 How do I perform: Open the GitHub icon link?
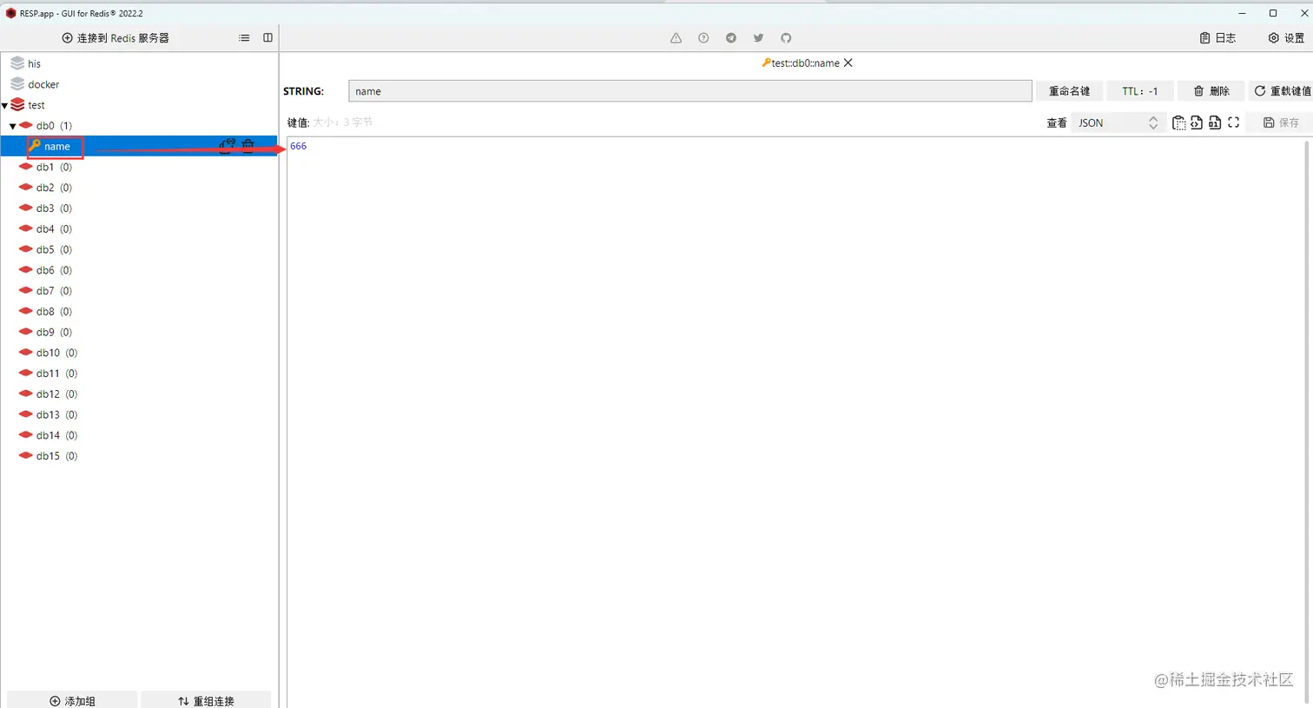pos(786,38)
